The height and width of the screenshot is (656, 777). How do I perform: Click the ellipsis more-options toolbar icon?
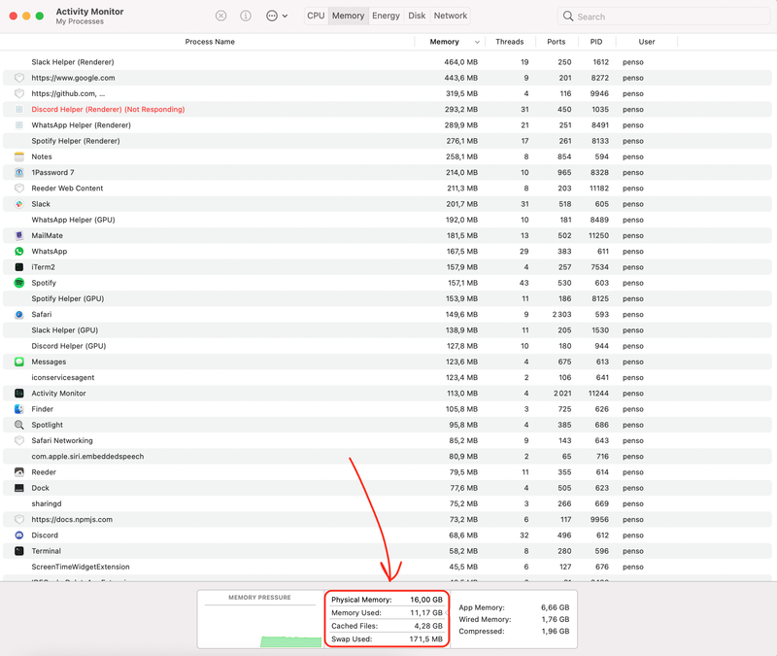pyautogui.click(x=272, y=16)
